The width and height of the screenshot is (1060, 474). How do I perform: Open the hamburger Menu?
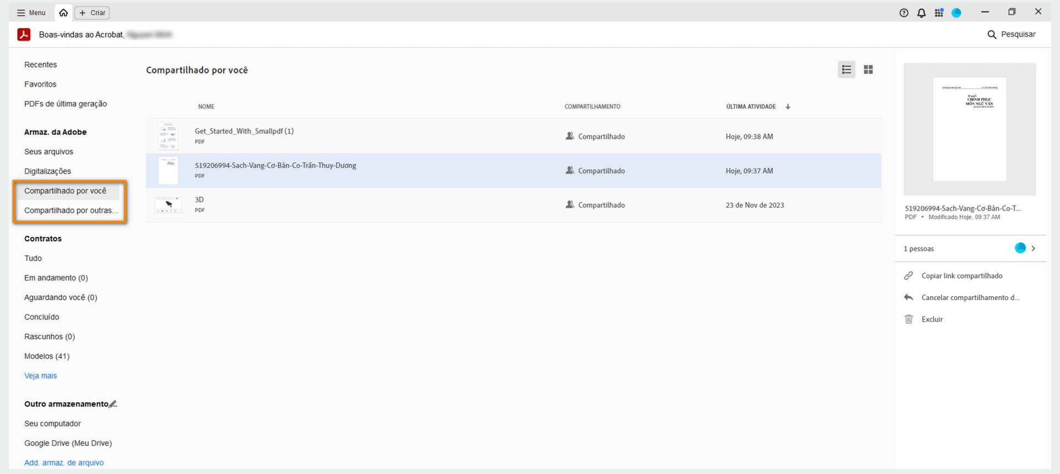[31, 13]
